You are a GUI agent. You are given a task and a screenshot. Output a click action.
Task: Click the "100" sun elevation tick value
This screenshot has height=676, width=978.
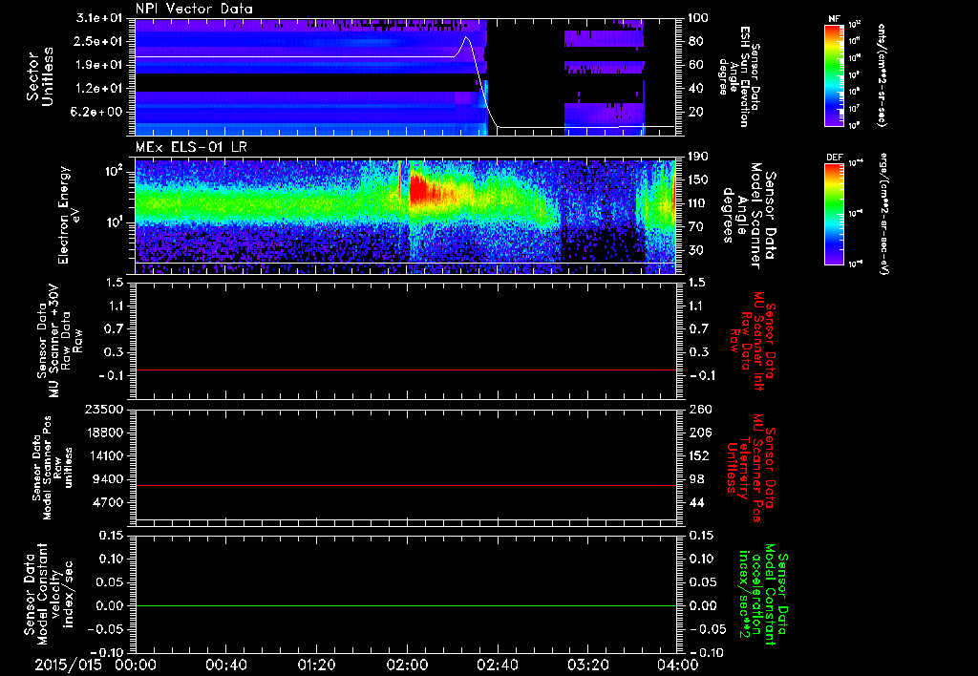click(698, 18)
